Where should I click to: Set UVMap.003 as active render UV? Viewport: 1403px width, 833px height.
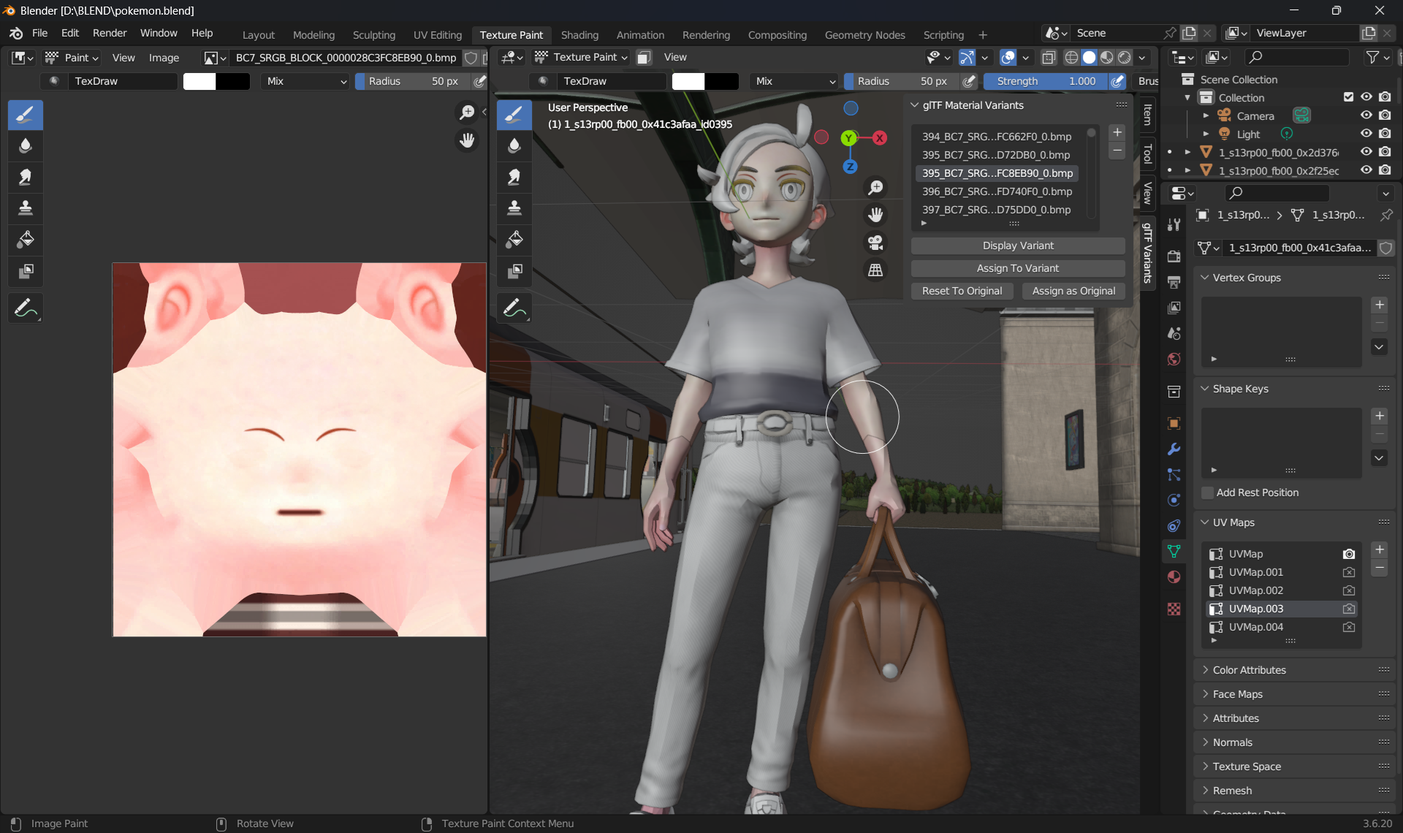(1349, 609)
